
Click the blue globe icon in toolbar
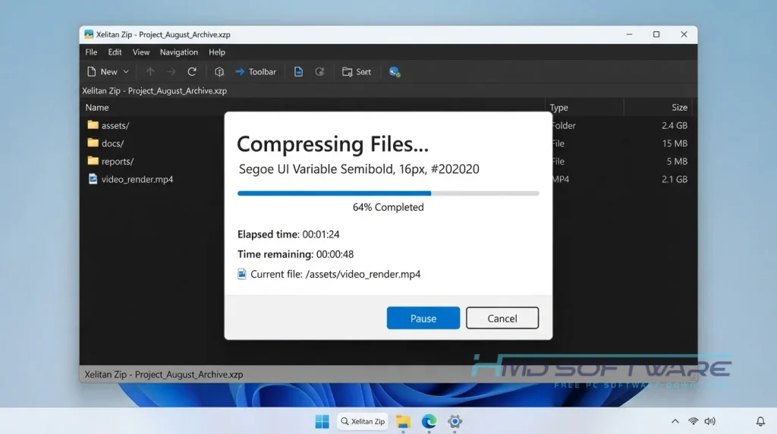click(395, 72)
